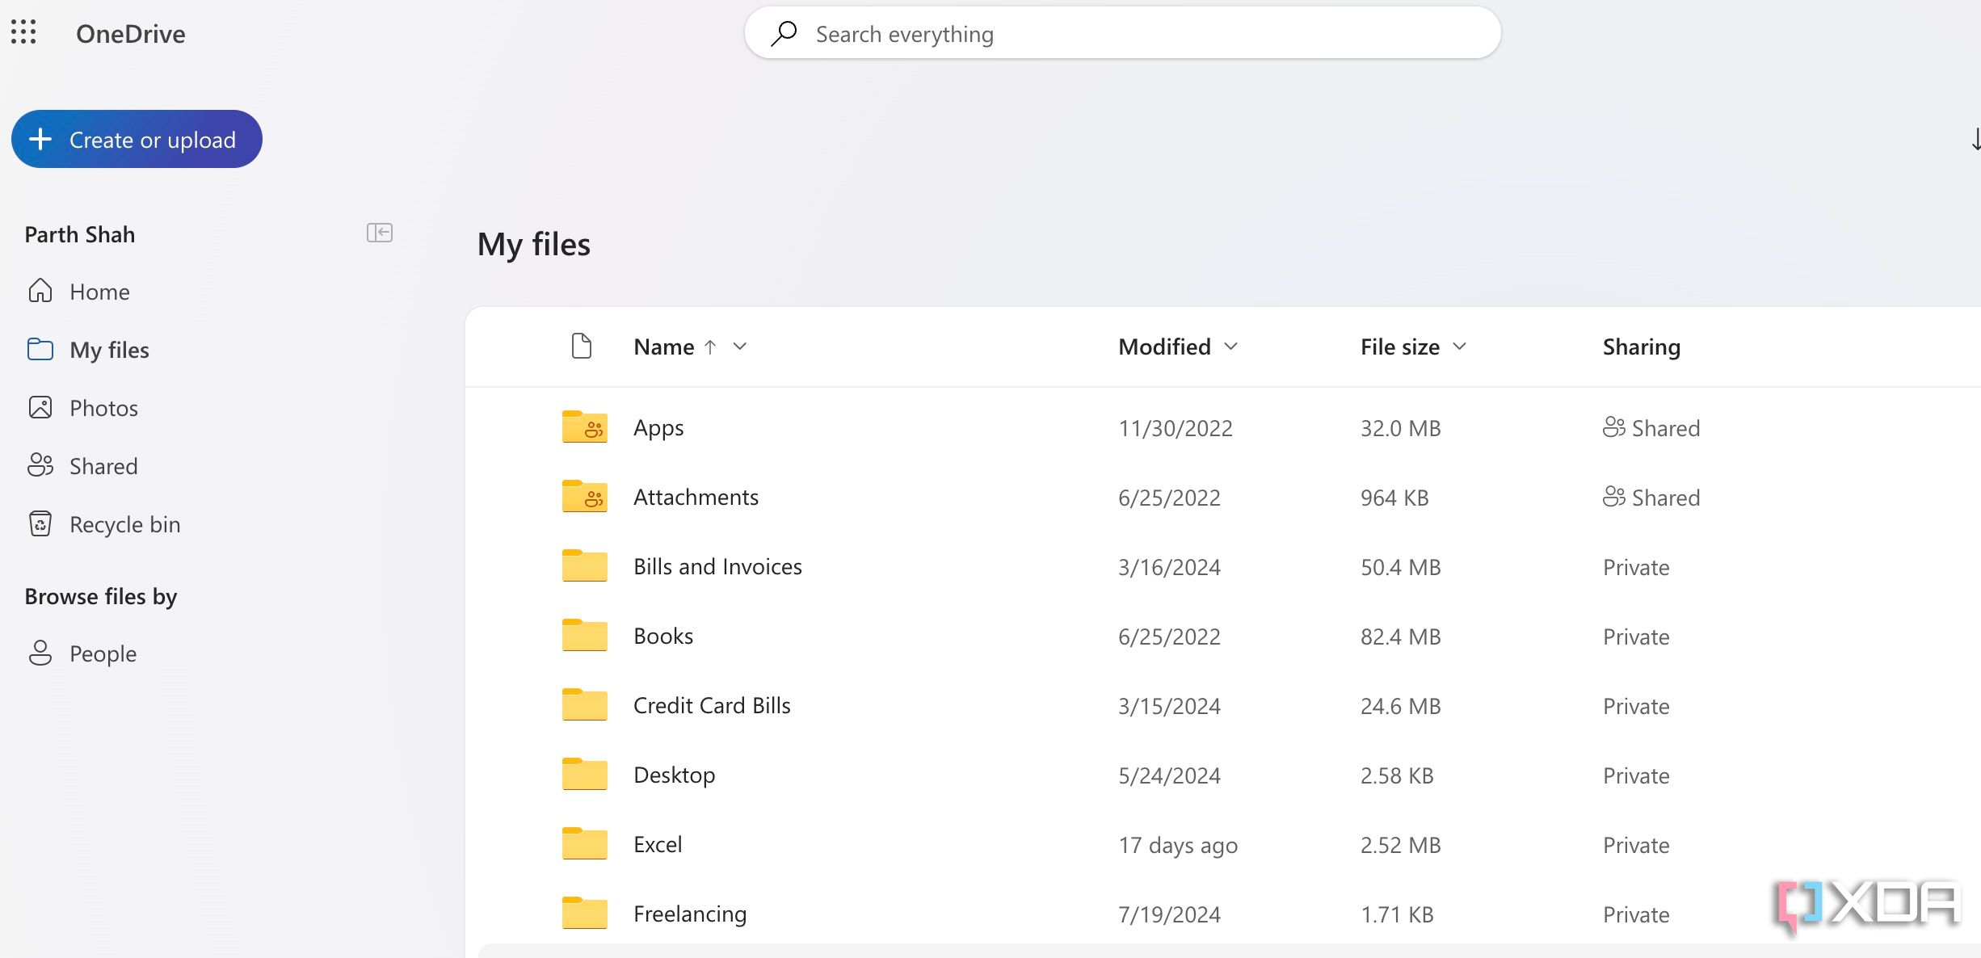Click the 32.0 MB file size
The width and height of the screenshot is (1981, 958).
[1400, 428]
